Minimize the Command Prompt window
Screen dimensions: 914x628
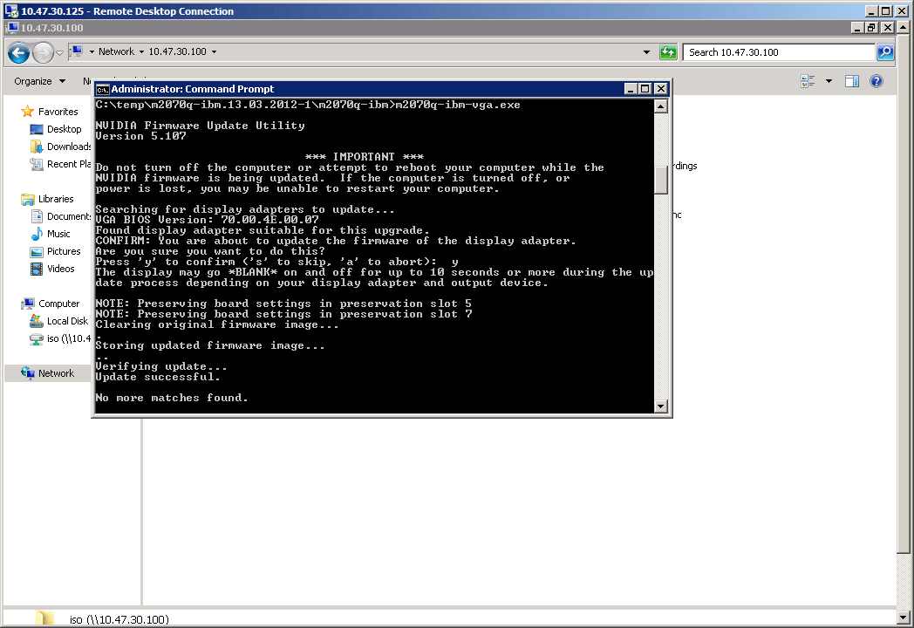(631, 89)
